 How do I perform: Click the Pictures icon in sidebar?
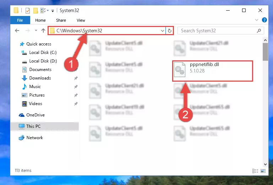pos(24,95)
